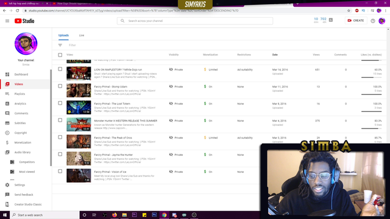Open Monster Hunter X WESTERN RELEASE title

pos(126,120)
